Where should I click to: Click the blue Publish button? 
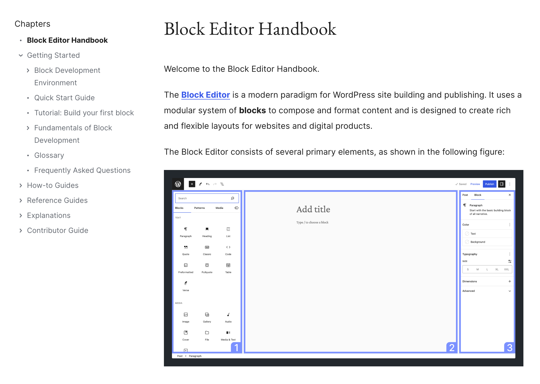(489, 184)
